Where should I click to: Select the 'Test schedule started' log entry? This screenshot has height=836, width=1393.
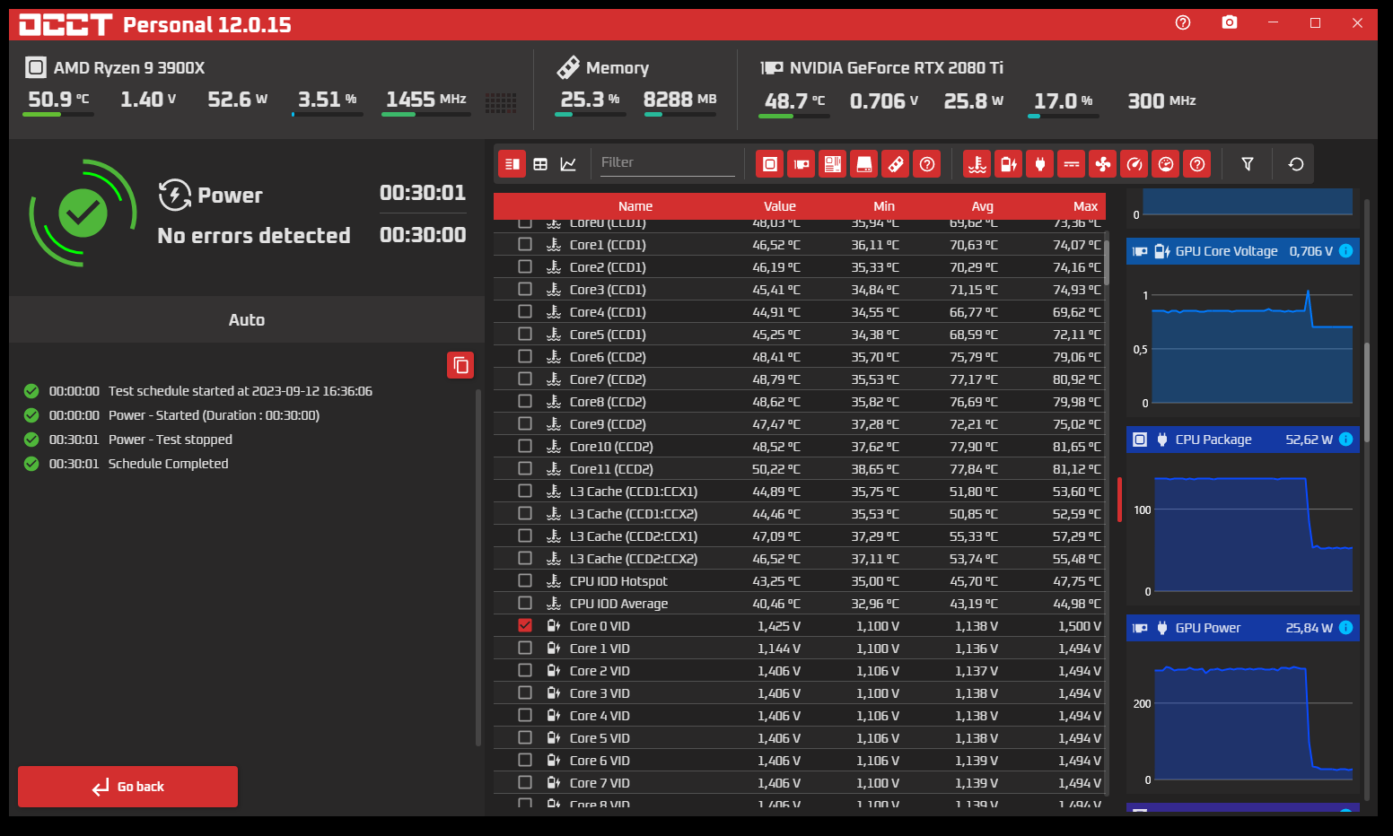click(x=241, y=391)
